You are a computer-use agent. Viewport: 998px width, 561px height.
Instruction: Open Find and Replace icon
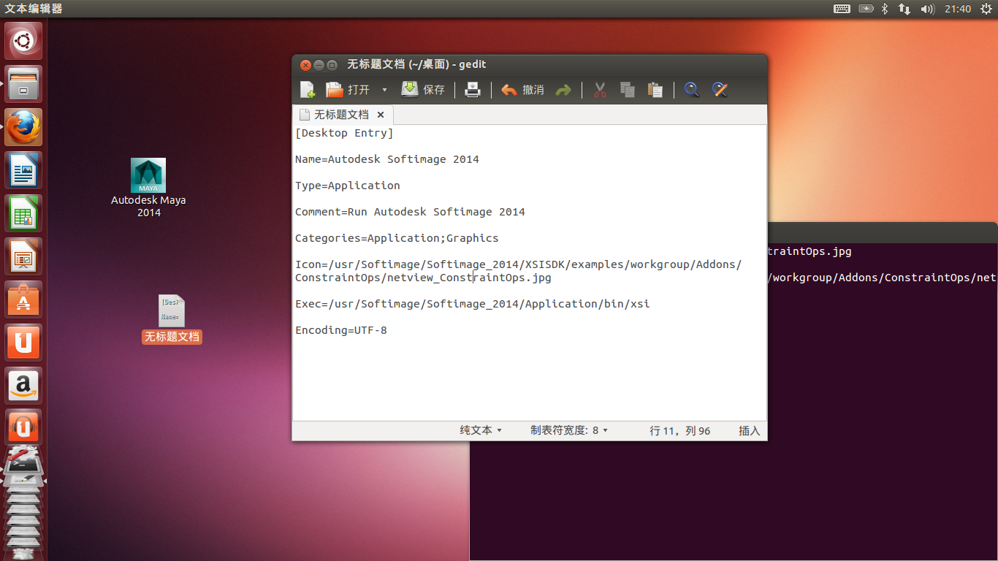720,90
